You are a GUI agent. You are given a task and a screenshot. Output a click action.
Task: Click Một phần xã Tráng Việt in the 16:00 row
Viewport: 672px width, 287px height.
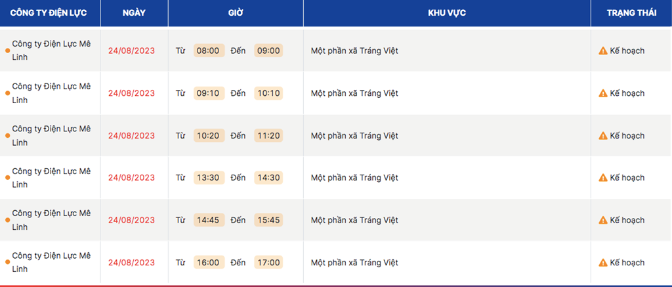(x=354, y=263)
